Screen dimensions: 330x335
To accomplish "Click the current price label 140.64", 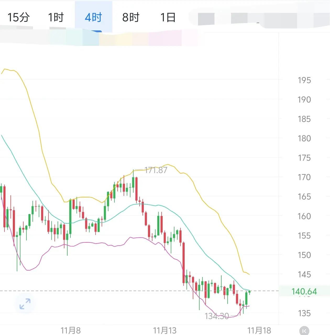I will pos(304,291).
